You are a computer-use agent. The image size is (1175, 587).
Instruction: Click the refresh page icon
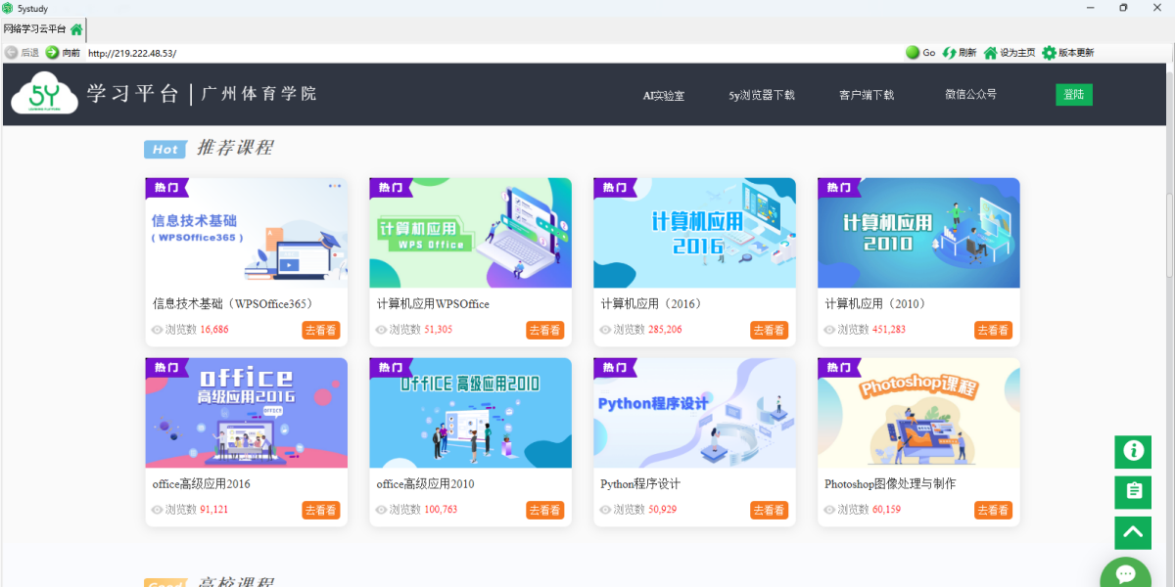point(949,53)
